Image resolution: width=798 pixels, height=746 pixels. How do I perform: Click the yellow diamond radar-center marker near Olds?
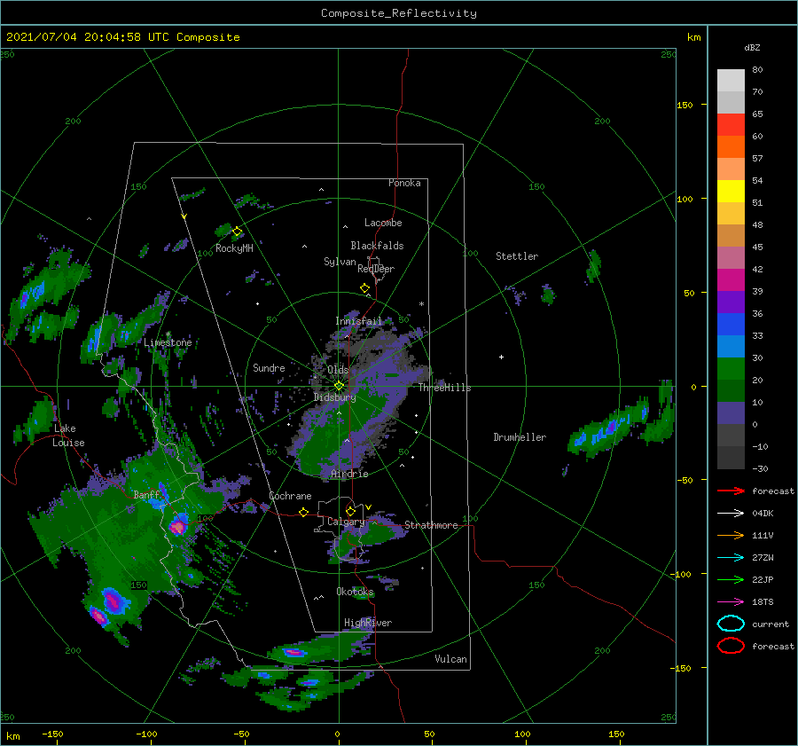(x=339, y=386)
